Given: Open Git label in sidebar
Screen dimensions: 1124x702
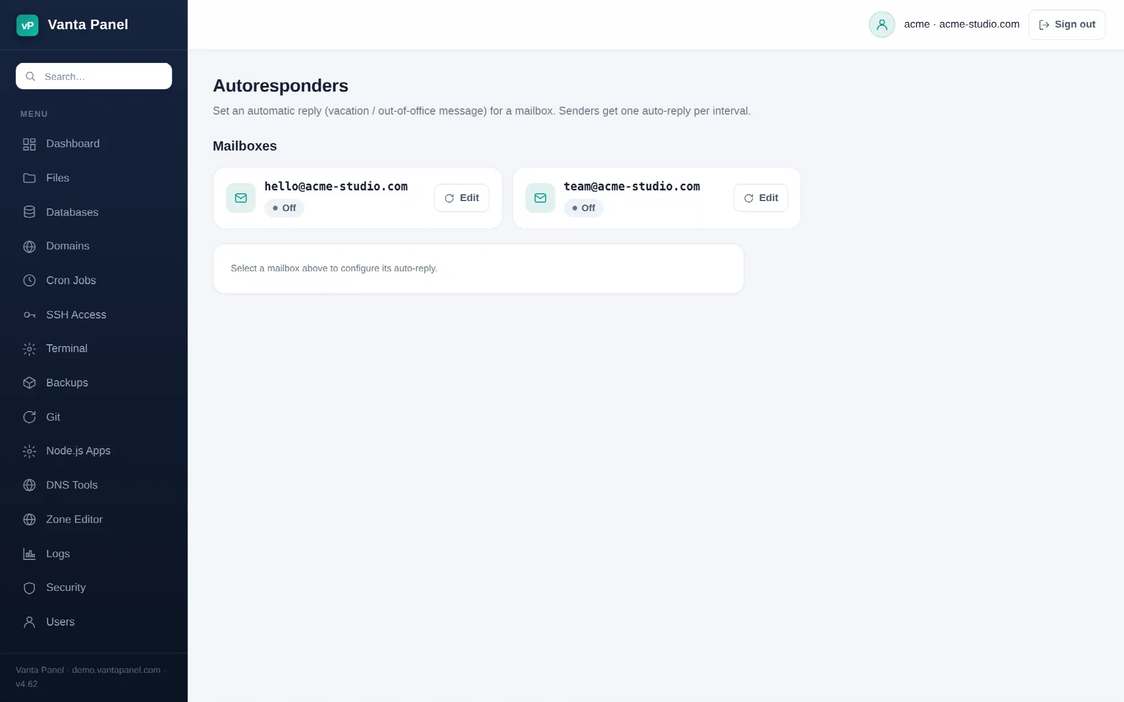Looking at the screenshot, I should click(53, 417).
